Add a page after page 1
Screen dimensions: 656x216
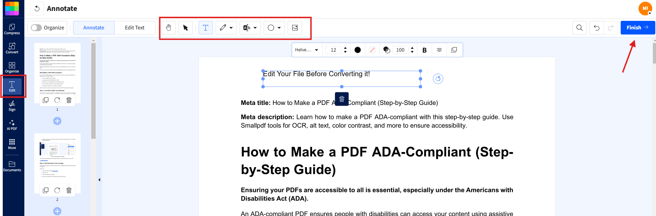coord(57,121)
